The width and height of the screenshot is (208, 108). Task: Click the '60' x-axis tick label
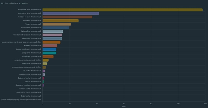click(x=124, y=104)
